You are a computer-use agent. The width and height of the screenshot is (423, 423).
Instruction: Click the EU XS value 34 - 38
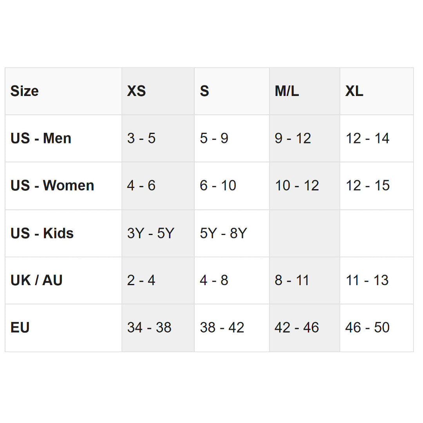coord(149,328)
